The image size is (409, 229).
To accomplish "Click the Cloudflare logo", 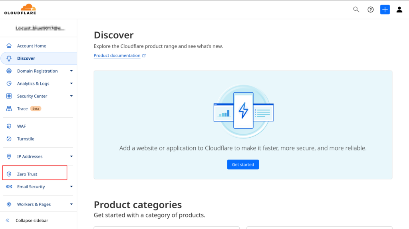I will [x=20, y=10].
